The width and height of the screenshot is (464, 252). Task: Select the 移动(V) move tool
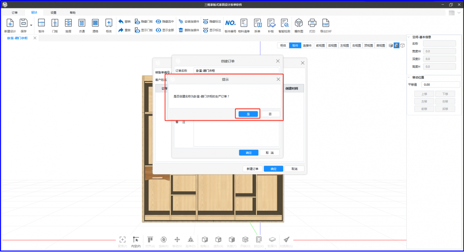point(177,242)
